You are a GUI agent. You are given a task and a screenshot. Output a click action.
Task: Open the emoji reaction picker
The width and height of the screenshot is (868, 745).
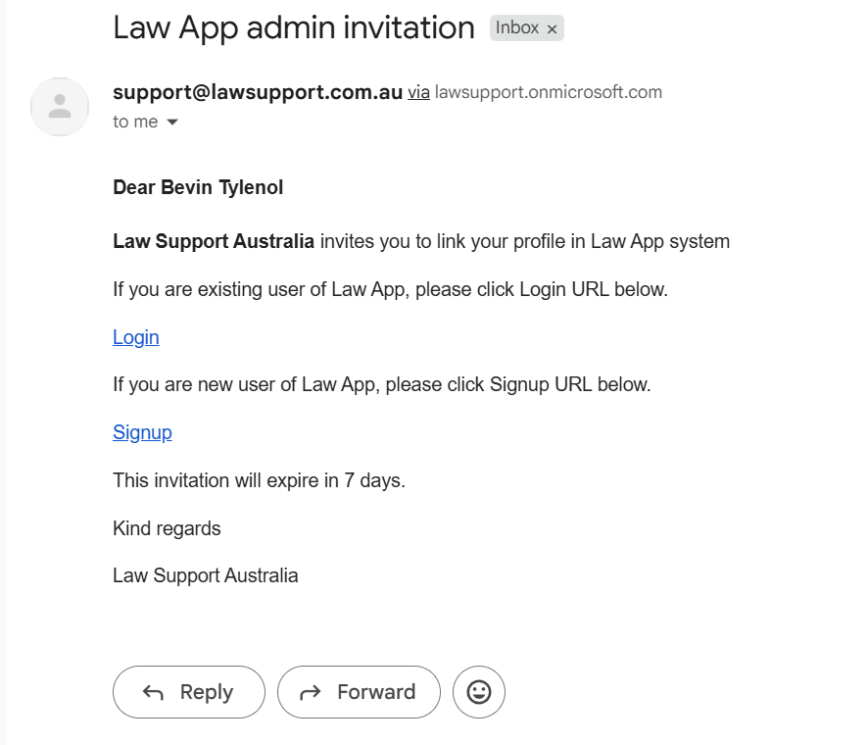479,692
